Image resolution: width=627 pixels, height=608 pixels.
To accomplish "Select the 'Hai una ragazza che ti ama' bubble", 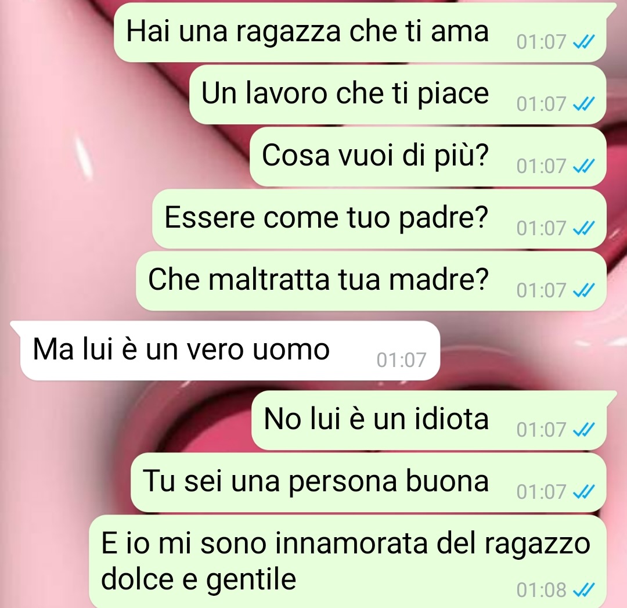I will (361, 32).
